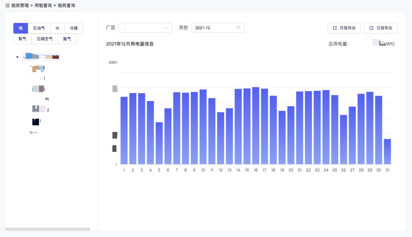
Task: Click the 月报导出 export button
Action: click(x=344, y=28)
